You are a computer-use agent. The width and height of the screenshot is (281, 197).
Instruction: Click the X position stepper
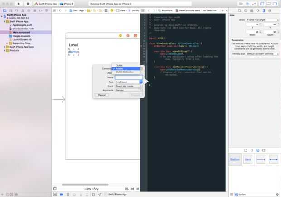click(x=261, y=24)
